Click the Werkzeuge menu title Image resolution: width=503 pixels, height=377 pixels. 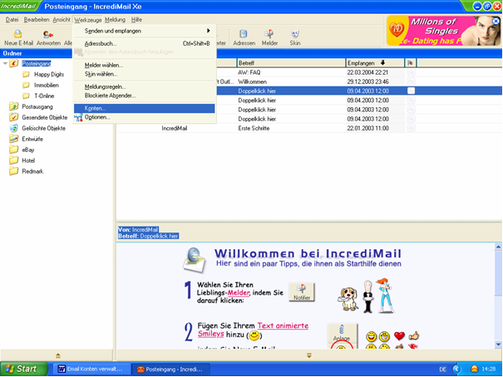pyautogui.click(x=87, y=20)
